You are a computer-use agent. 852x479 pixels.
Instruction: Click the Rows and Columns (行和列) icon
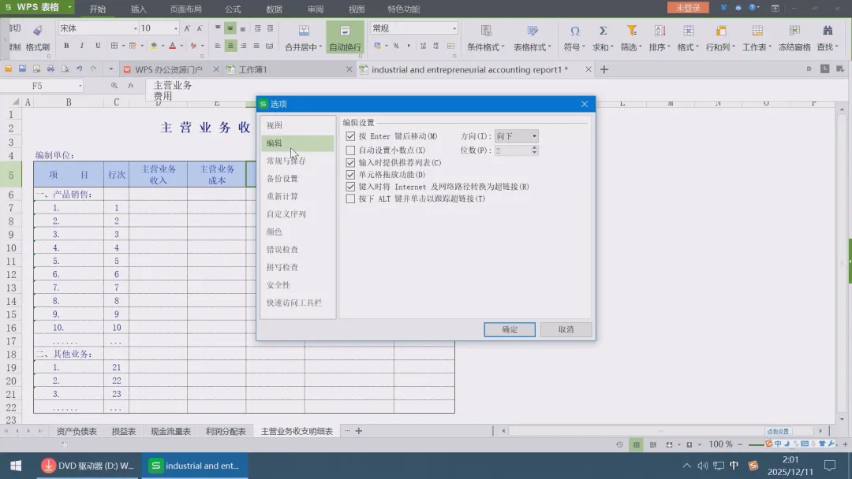[721, 31]
